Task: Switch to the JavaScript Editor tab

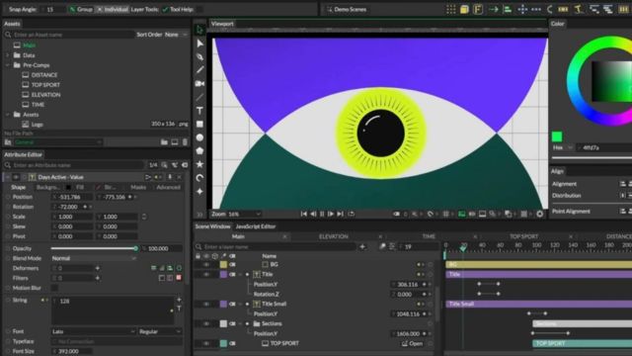Action: 256,226
